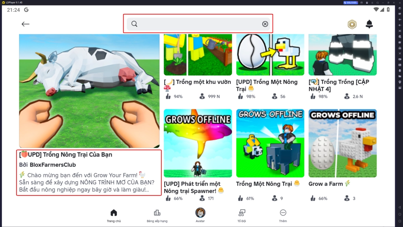Open notifications bell

[369, 24]
